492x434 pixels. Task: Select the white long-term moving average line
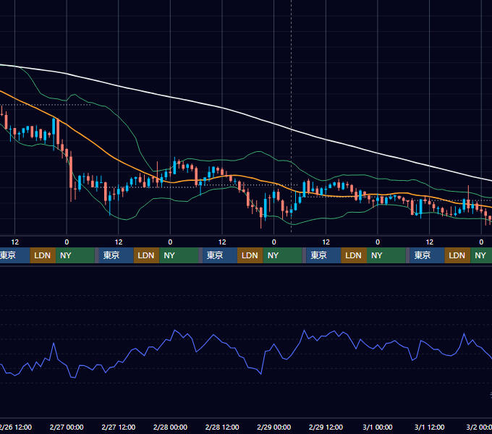[222, 108]
